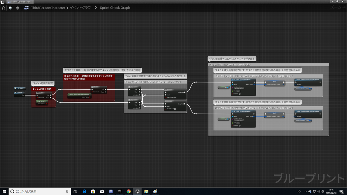Select the アウトプット output node

point(20,88)
